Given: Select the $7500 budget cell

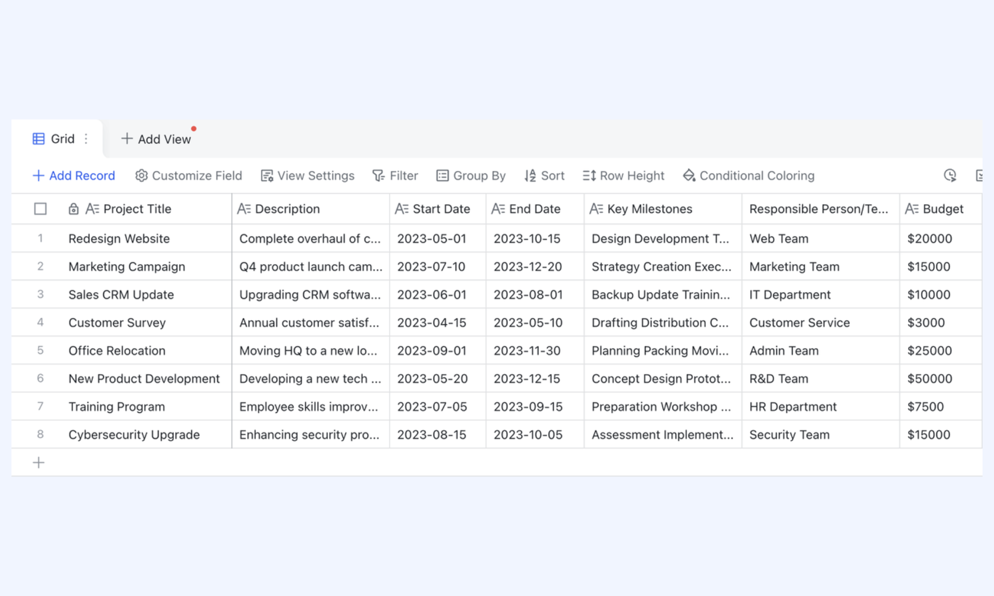Looking at the screenshot, I should (941, 407).
